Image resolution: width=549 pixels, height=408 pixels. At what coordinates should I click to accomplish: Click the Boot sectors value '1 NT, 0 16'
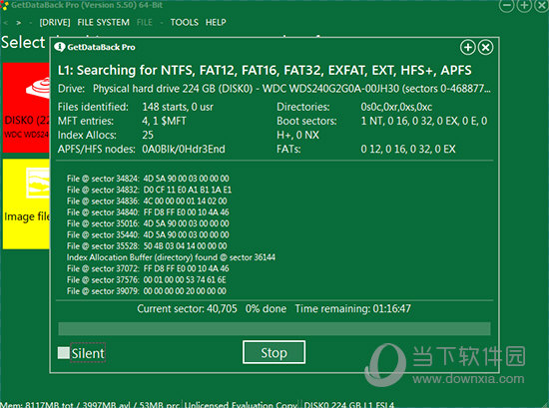click(x=424, y=121)
